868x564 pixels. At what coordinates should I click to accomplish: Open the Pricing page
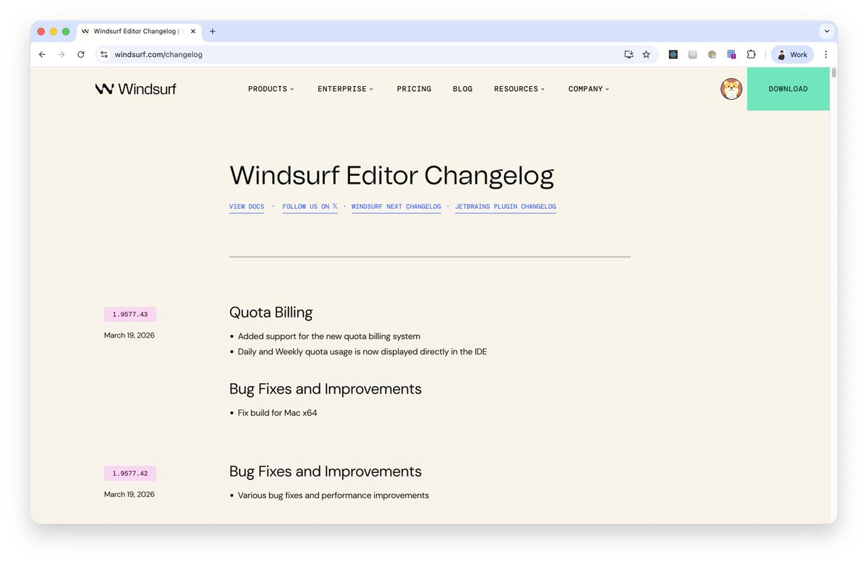414,89
